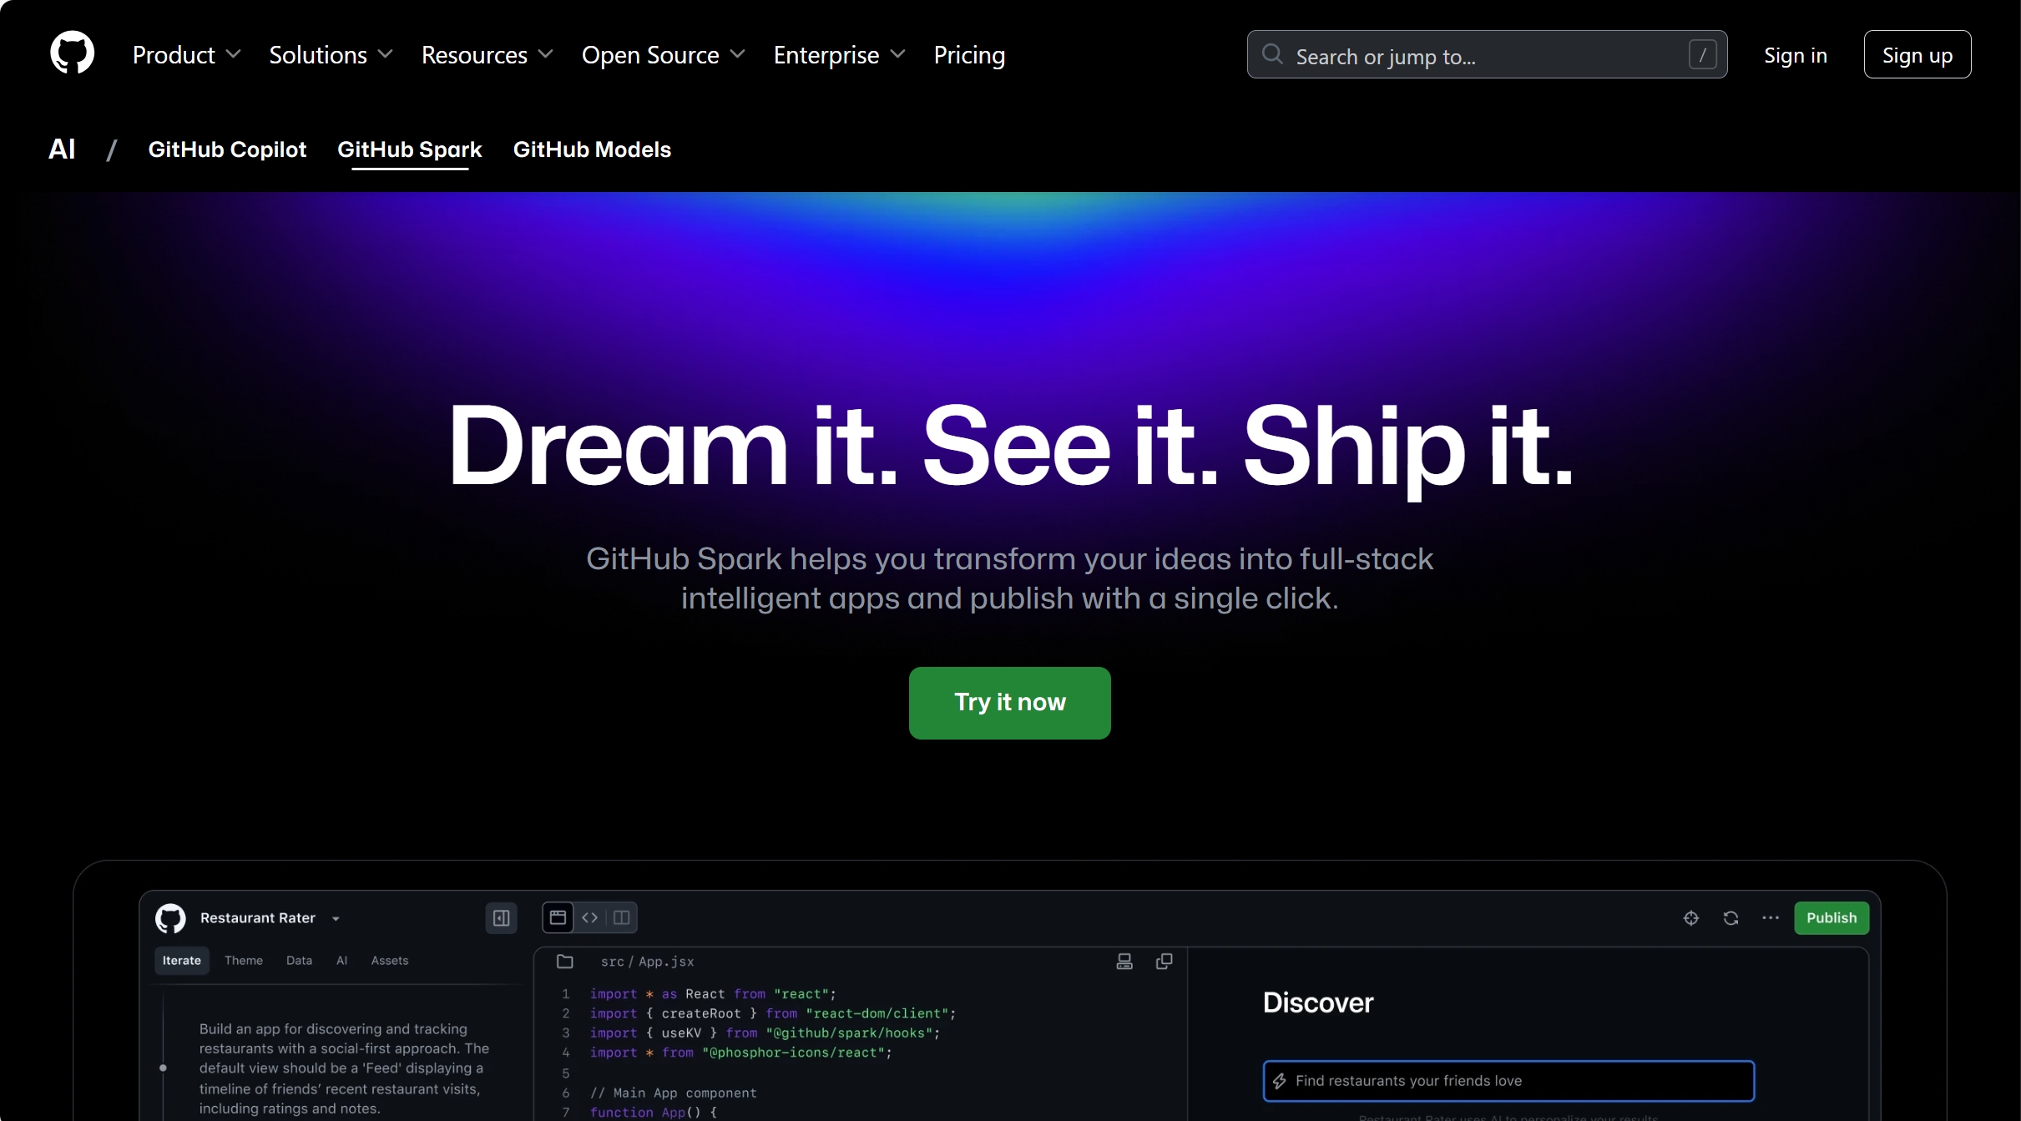Viewport: 2021px width, 1121px height.
Task: Click the target crosshair icon
Action: coord(1691,918)
